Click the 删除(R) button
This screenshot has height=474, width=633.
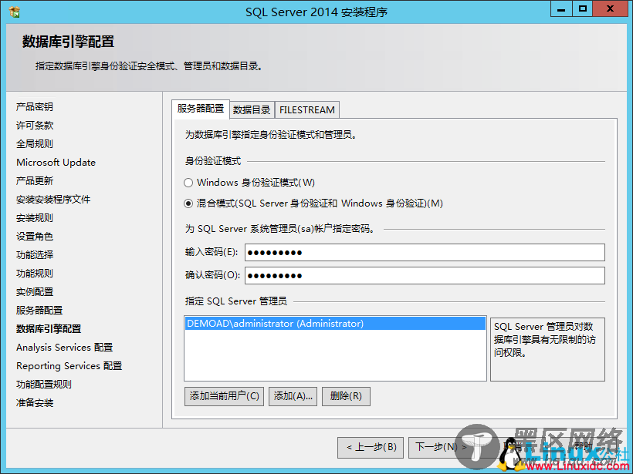(346, 397)
